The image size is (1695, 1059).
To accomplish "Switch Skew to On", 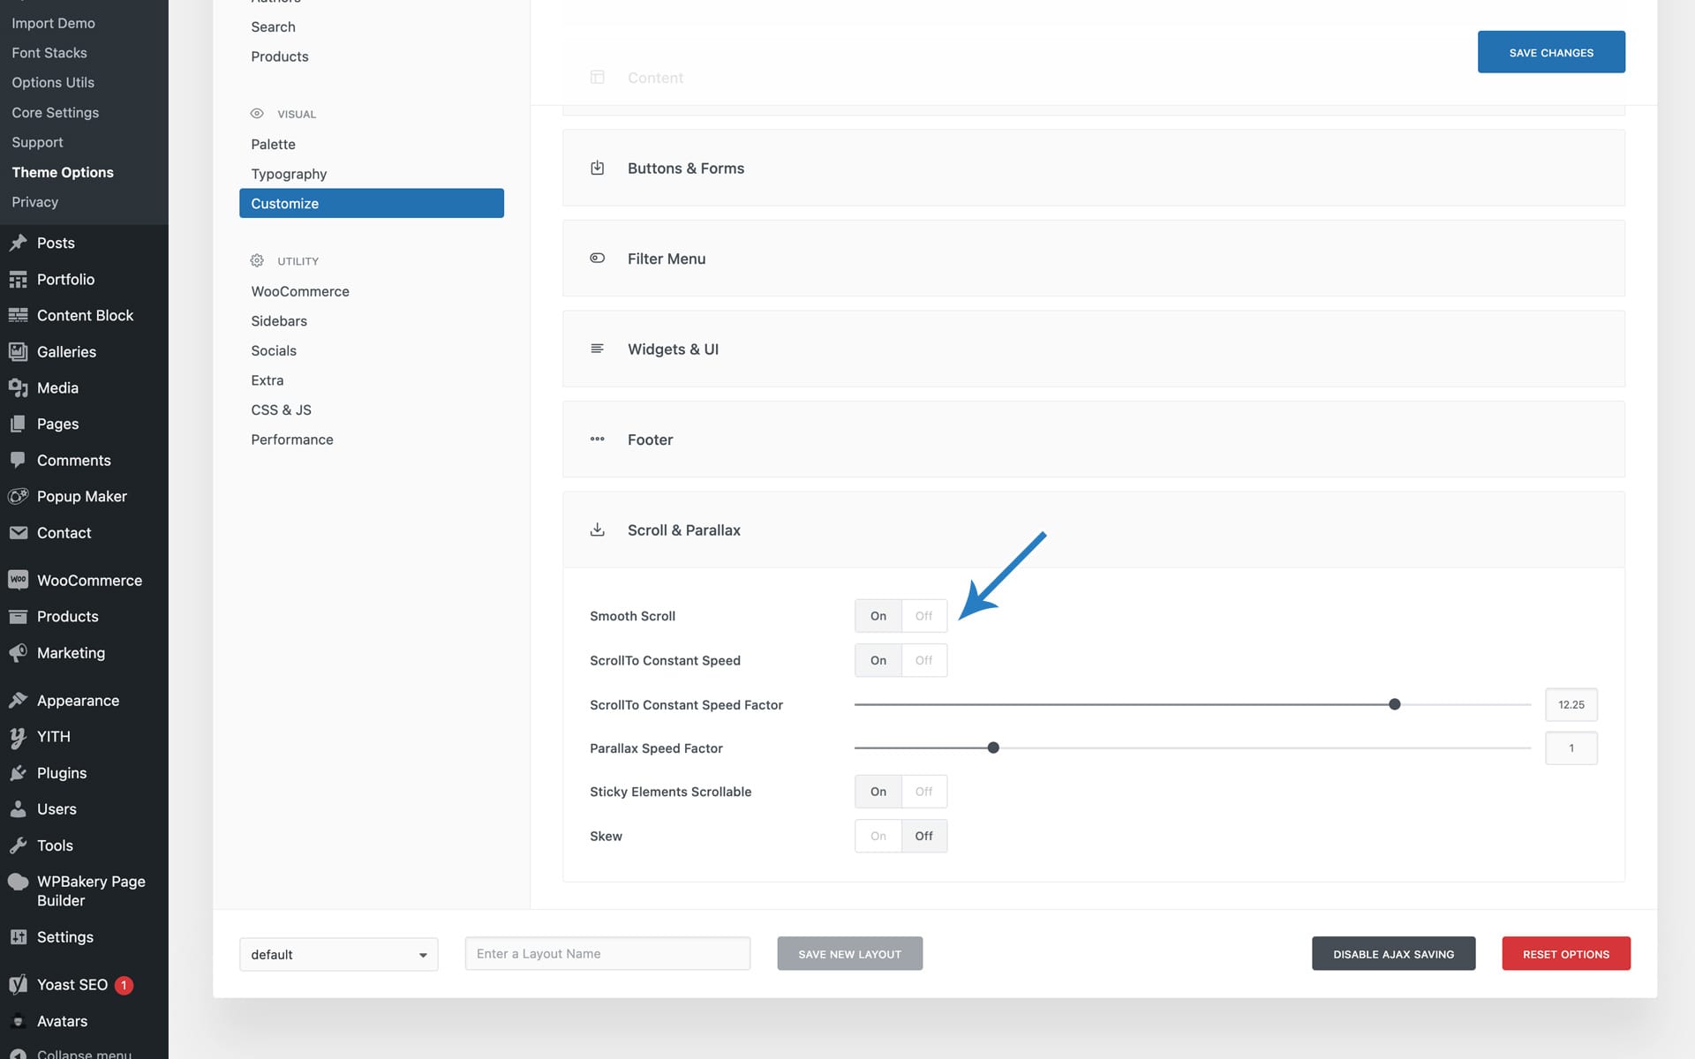I will pyautogui.click(x=878, y=836).
